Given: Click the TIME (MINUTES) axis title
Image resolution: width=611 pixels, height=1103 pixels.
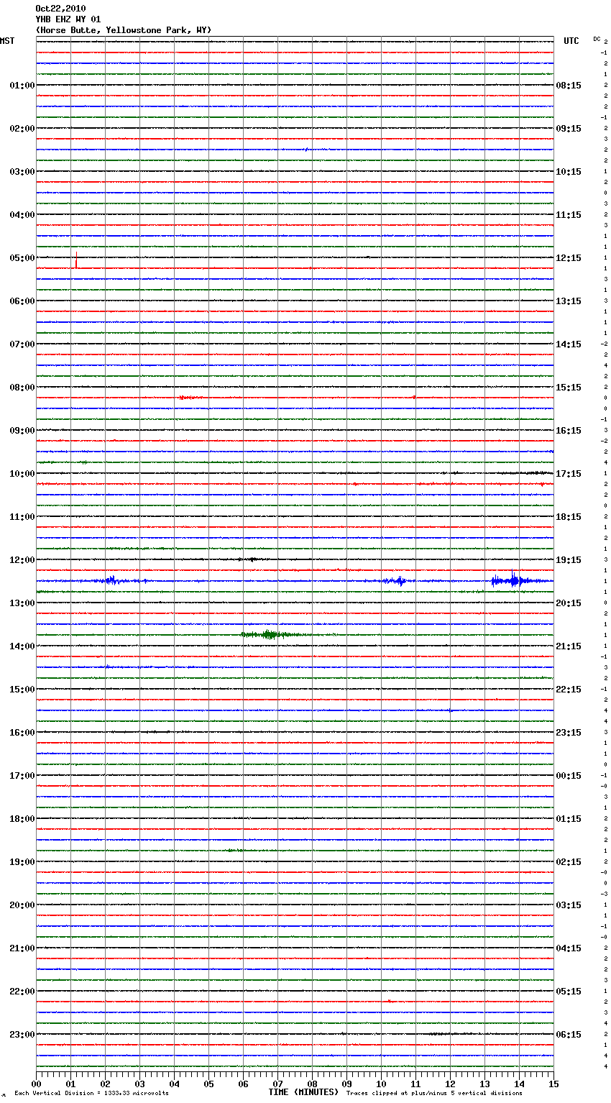Looking at the screenshot, I should 303,1092.
